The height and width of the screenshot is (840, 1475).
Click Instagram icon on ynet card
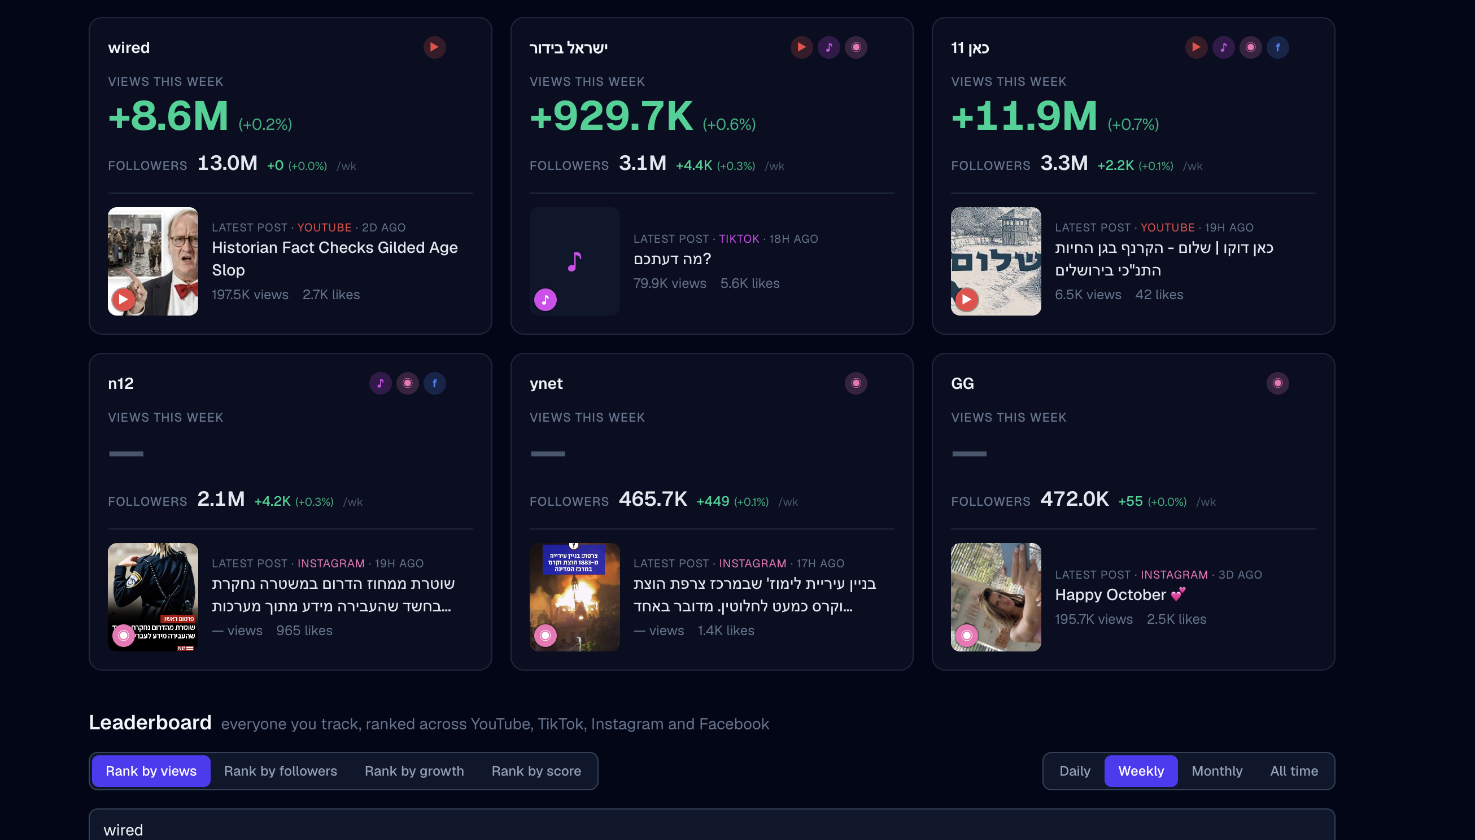(856, 383)
